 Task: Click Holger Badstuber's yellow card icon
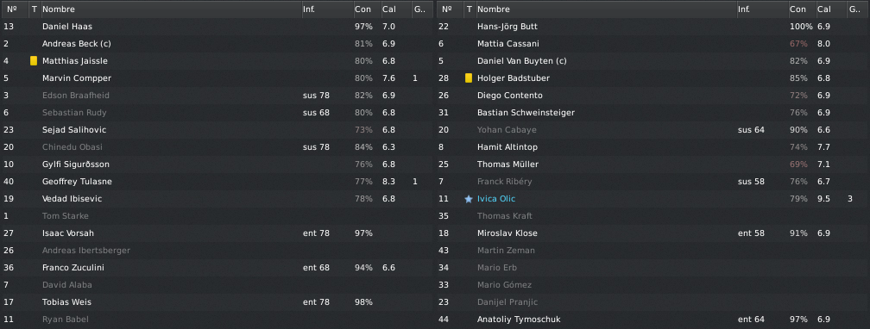(x=469, y=78)
